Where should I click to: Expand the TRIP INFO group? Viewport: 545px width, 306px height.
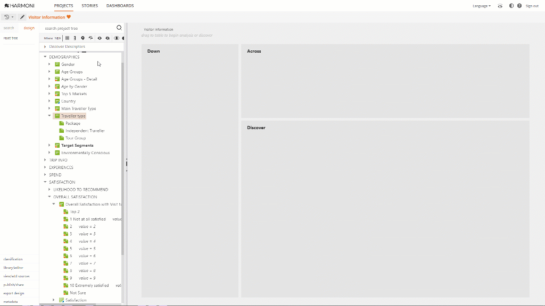[x=45, y=160]
